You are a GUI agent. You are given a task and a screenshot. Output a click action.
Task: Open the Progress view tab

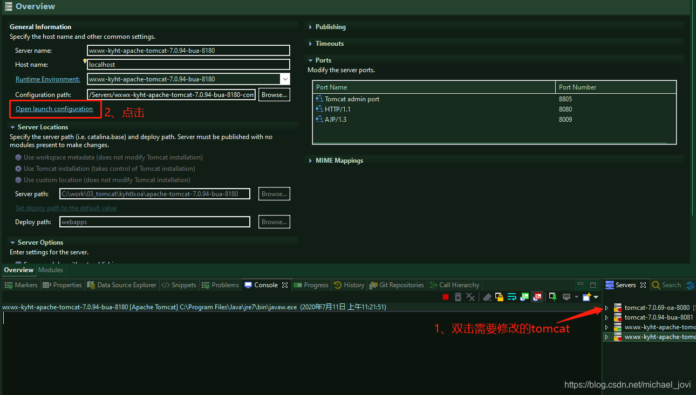coord(311,285)
